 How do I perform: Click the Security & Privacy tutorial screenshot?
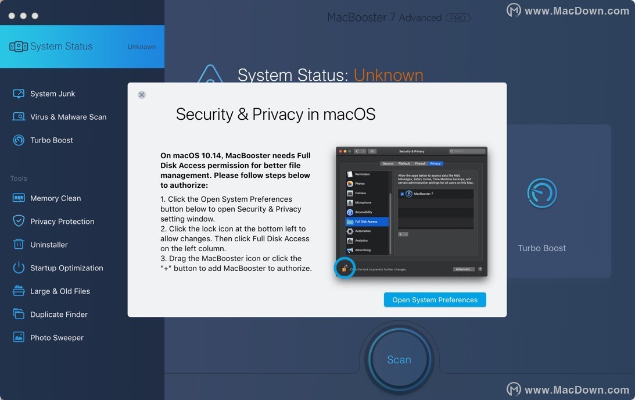pos(411,212)
